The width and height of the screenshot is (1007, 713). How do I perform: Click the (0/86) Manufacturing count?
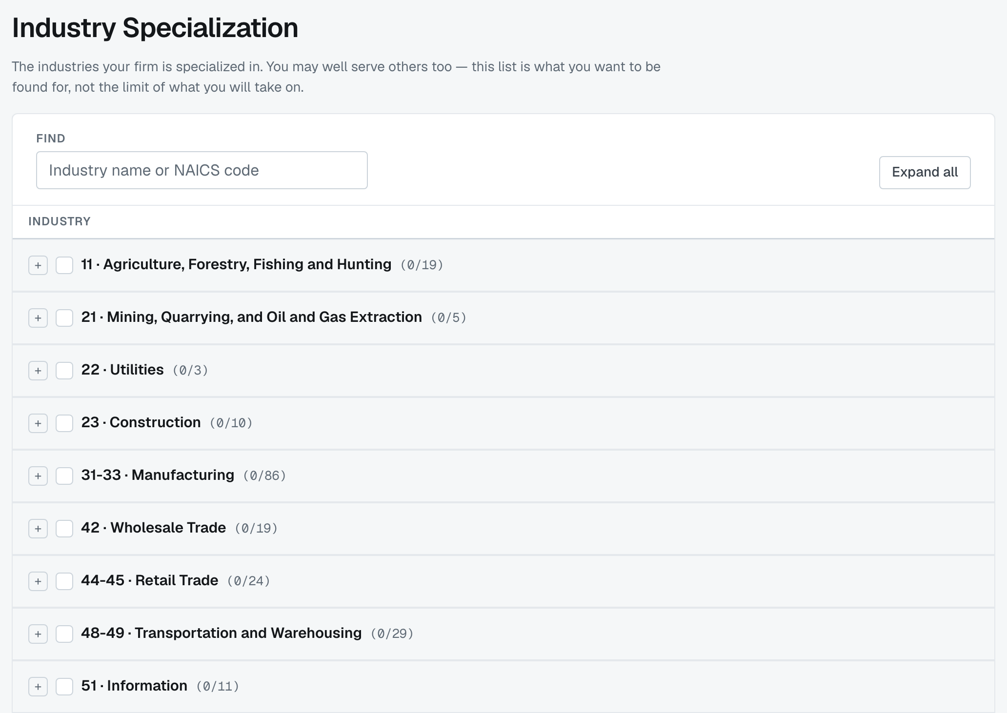pyautogui.click(x=264, y=475)
